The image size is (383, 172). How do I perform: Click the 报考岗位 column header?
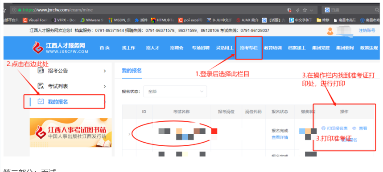click(x=226, y=112)
